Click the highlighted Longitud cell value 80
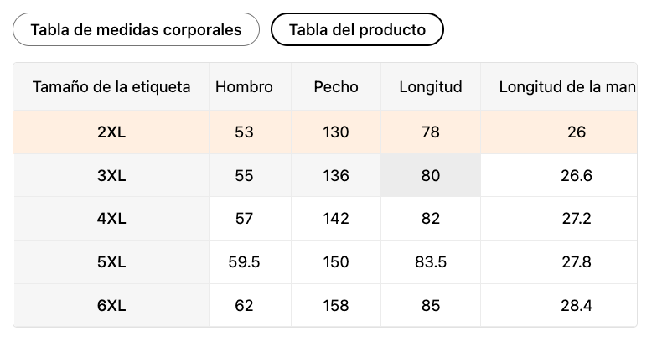This screenshot has height=352, width=657. 431,176
